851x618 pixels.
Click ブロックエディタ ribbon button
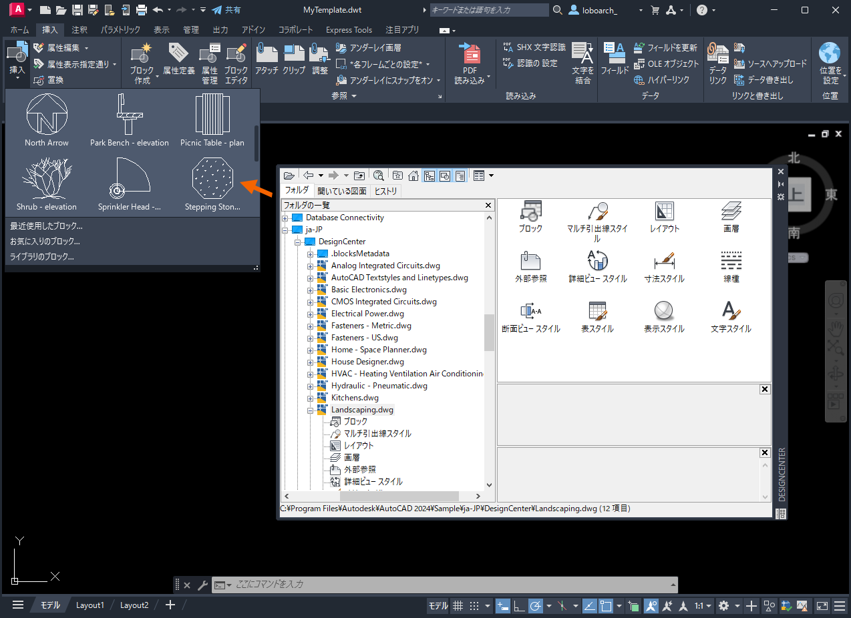click(x=236, y=63)
